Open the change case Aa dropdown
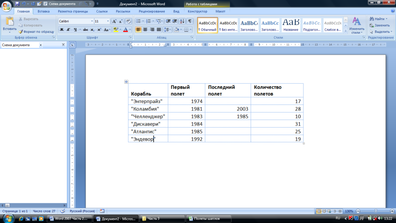 [107, 30]
